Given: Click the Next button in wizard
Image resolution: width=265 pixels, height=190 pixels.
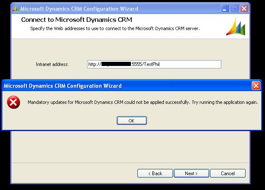Looking at the screenshot, I should pos(191,173).
